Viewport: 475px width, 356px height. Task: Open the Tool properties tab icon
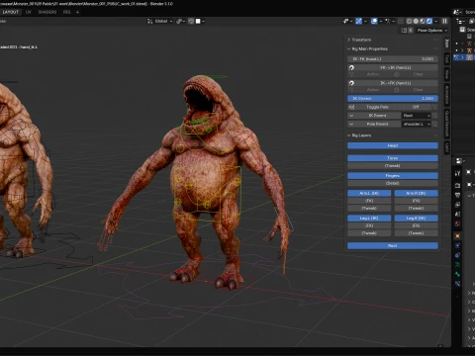click(457, 173)
